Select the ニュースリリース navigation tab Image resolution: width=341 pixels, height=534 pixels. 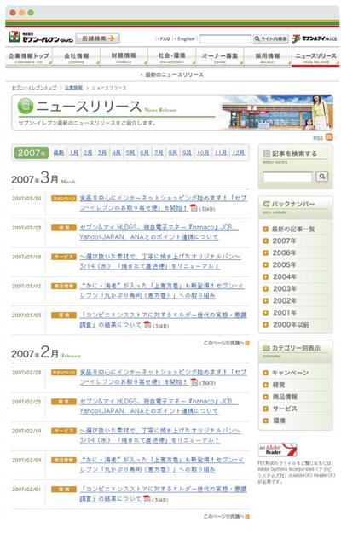tap(315, 57)
